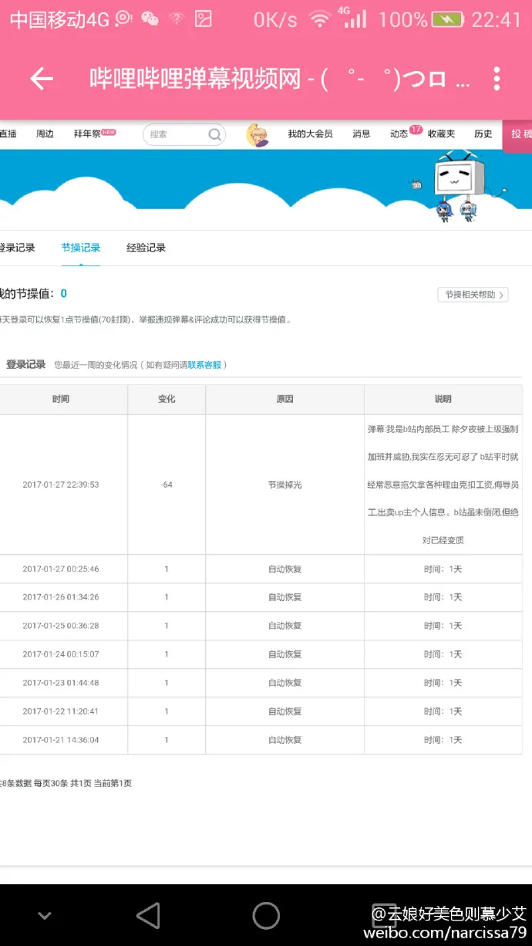Click the search magnifier icon
The height and width of the screenshot is (946, 532).
point(215,134)
